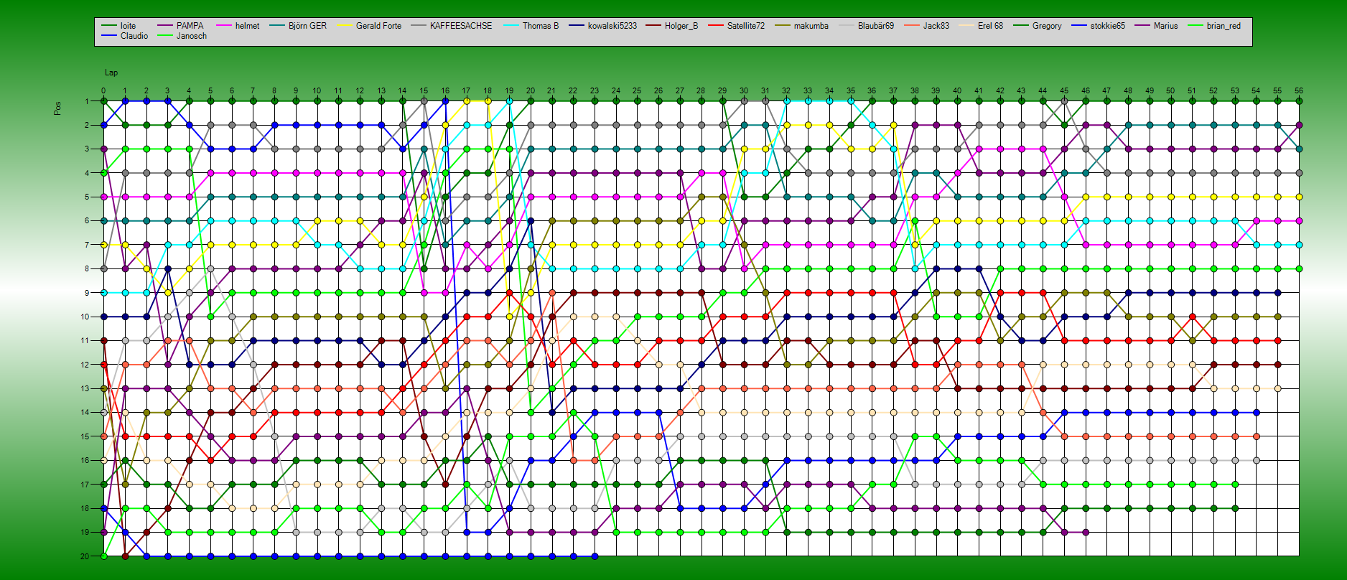Select Blaubär69 in the legend
Image resolution: width=1347 pixels, height=580 pixels.
[875, 26]
